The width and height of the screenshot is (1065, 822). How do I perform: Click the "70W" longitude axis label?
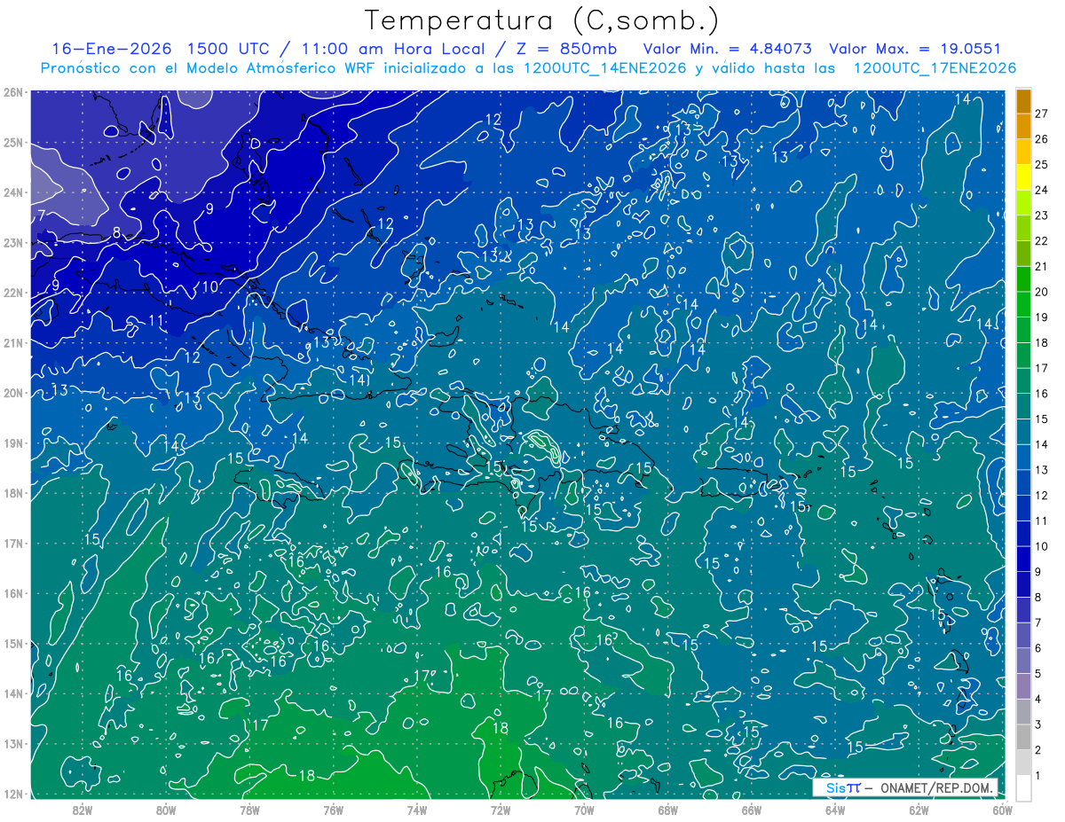point(584,810)
